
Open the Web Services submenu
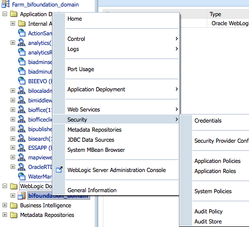coord(116,109)
